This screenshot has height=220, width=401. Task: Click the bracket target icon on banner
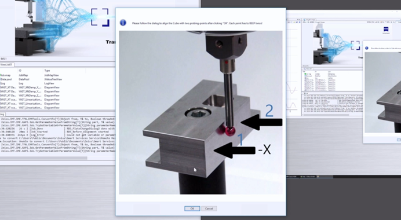(x=100, y=17)
